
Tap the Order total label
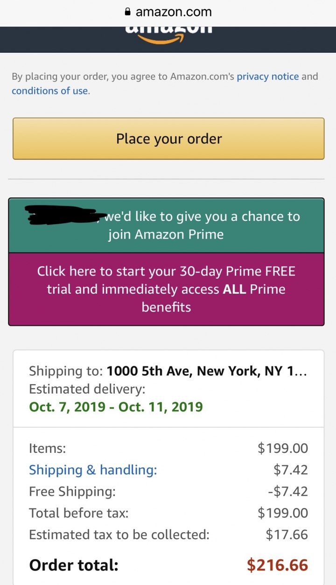coord(74,565)
